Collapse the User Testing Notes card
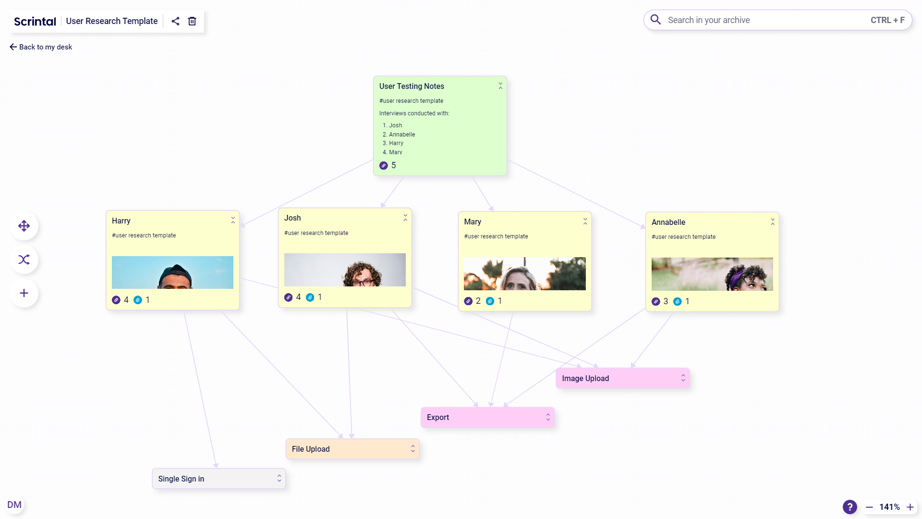The width and height of the screenshot is (922, 519). click(x=500, y=85)
